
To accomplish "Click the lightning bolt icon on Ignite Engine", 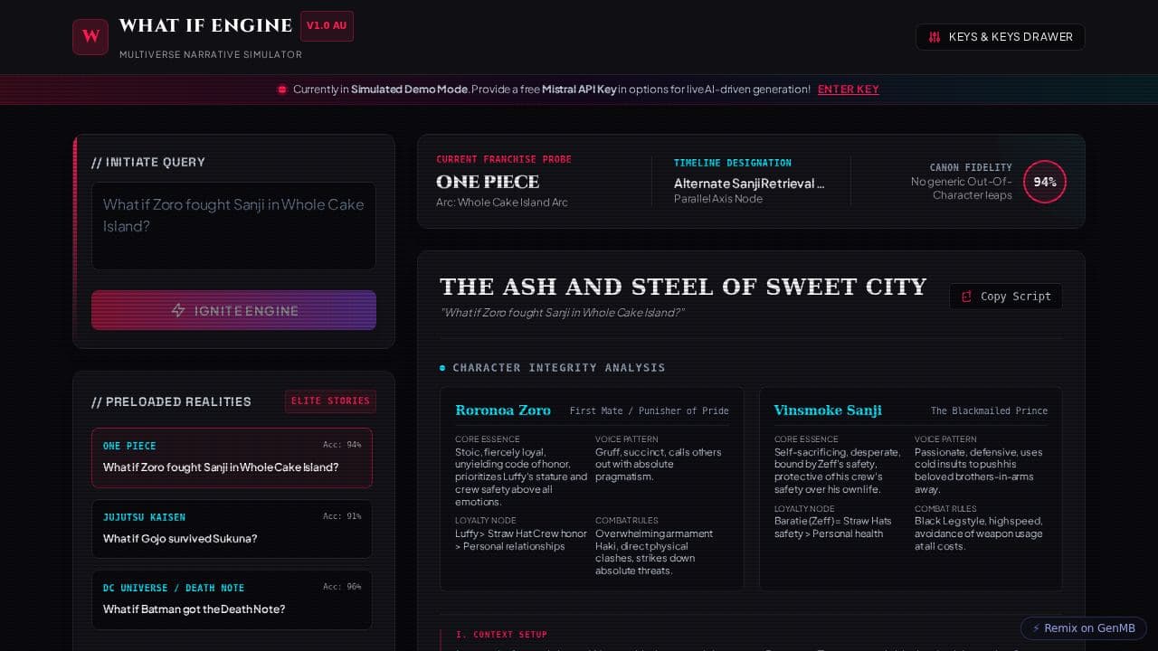I will tap(178, 310).
